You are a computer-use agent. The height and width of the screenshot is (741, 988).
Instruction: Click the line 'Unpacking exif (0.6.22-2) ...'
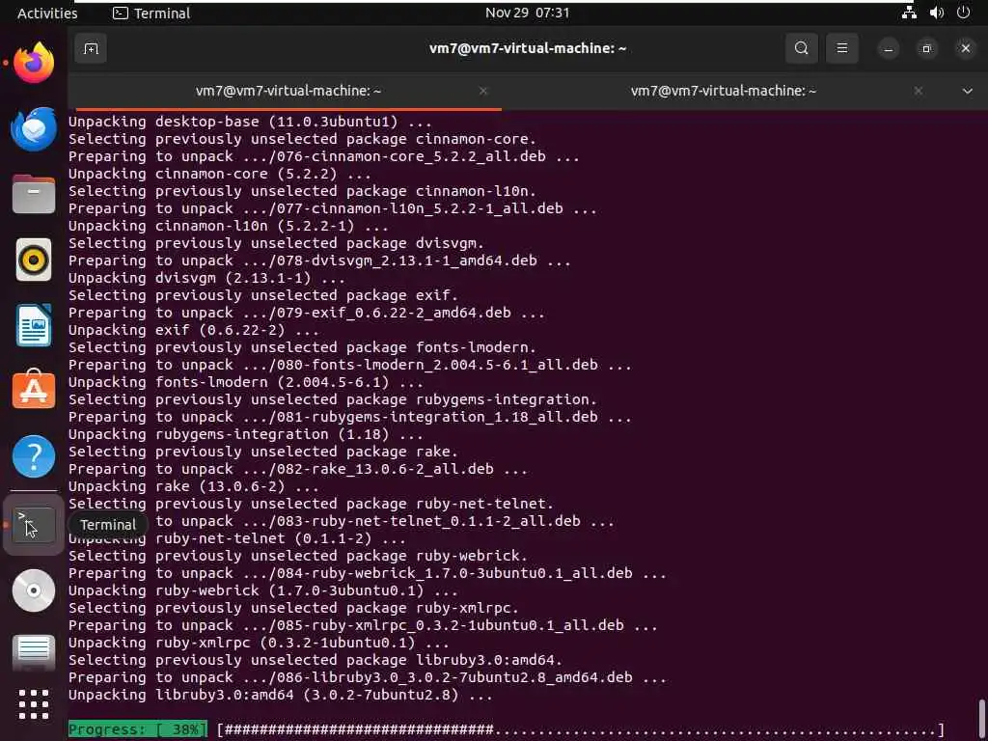click(193, 330)
